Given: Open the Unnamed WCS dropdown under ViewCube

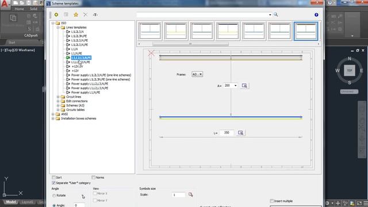Looking at the screenshot, I should (x=349, y=91).
